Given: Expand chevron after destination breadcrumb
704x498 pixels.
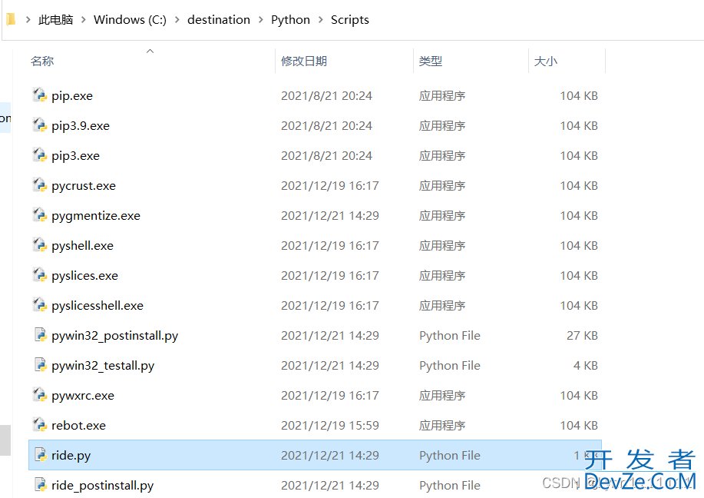Looking at the screenshot, I should [260, 20].
